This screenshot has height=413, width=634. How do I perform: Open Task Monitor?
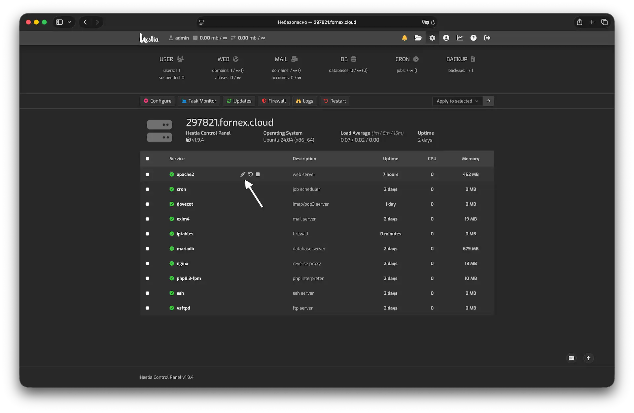pos(199,101)
